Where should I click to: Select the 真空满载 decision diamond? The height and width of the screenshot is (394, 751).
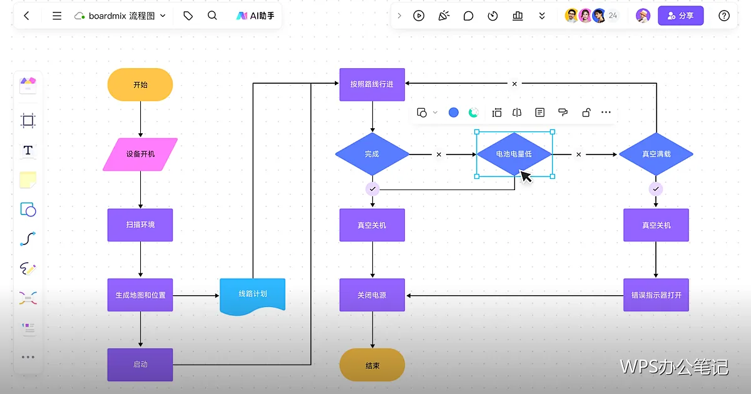click(x=656, y=154)
